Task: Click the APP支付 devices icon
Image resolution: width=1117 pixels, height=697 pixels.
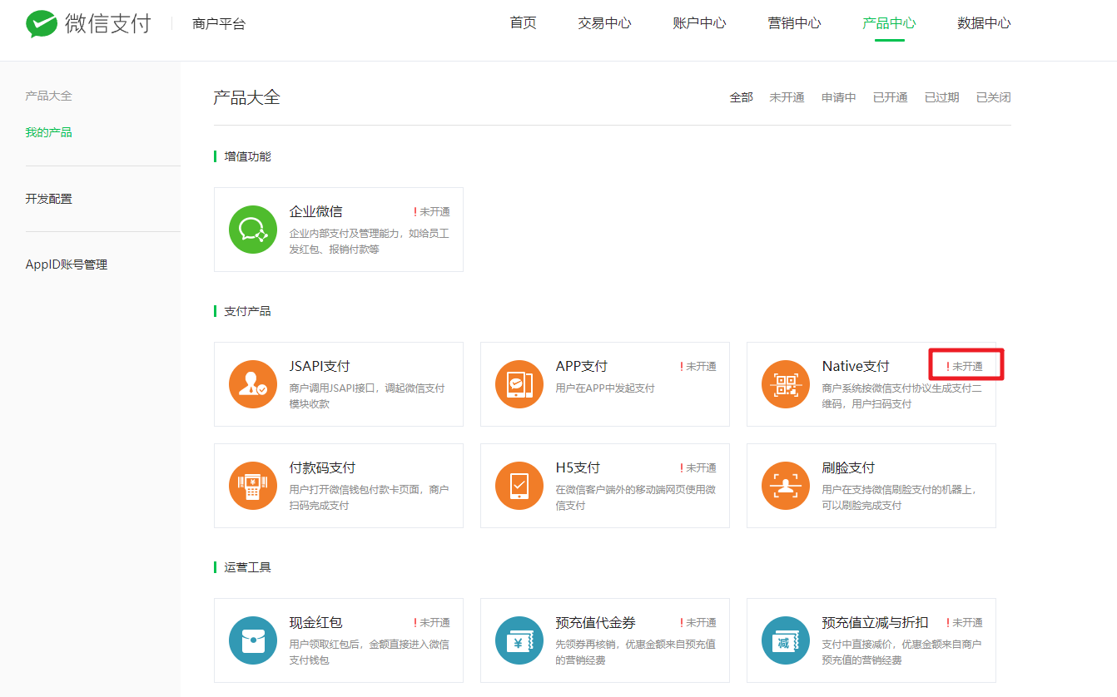Action: pyautogui.click(x=519, y=384)
